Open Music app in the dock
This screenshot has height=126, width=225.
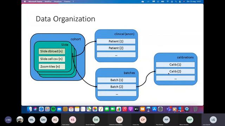(x=124, y=109)
